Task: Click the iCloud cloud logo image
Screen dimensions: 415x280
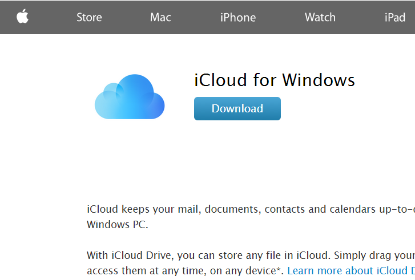Action: click(x=130, y=97)
